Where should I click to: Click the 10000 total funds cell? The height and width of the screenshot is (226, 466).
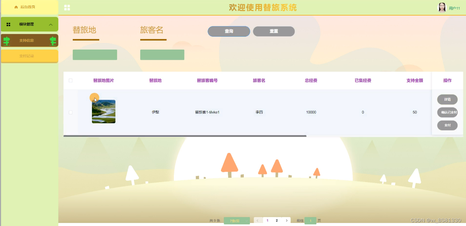pos(311,112)
